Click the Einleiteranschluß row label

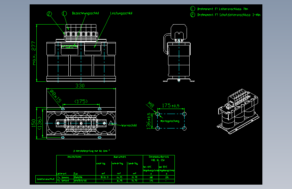(x=45, y=179)
